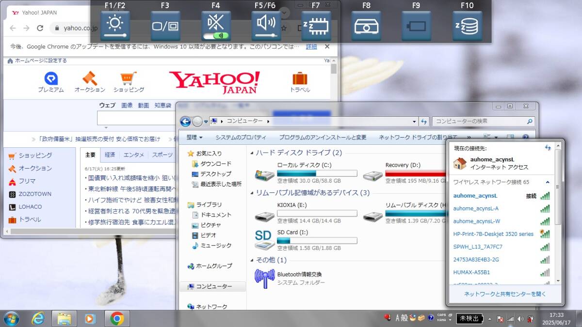
Task: Reload the Yahoo page in Chrome
Action: [x=40, y=28]
